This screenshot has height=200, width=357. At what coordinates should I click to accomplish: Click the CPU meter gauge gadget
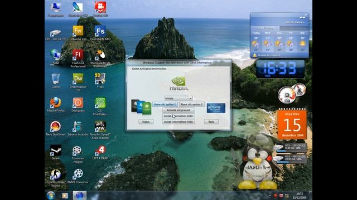pyautogui.click(x=287, y=94)
